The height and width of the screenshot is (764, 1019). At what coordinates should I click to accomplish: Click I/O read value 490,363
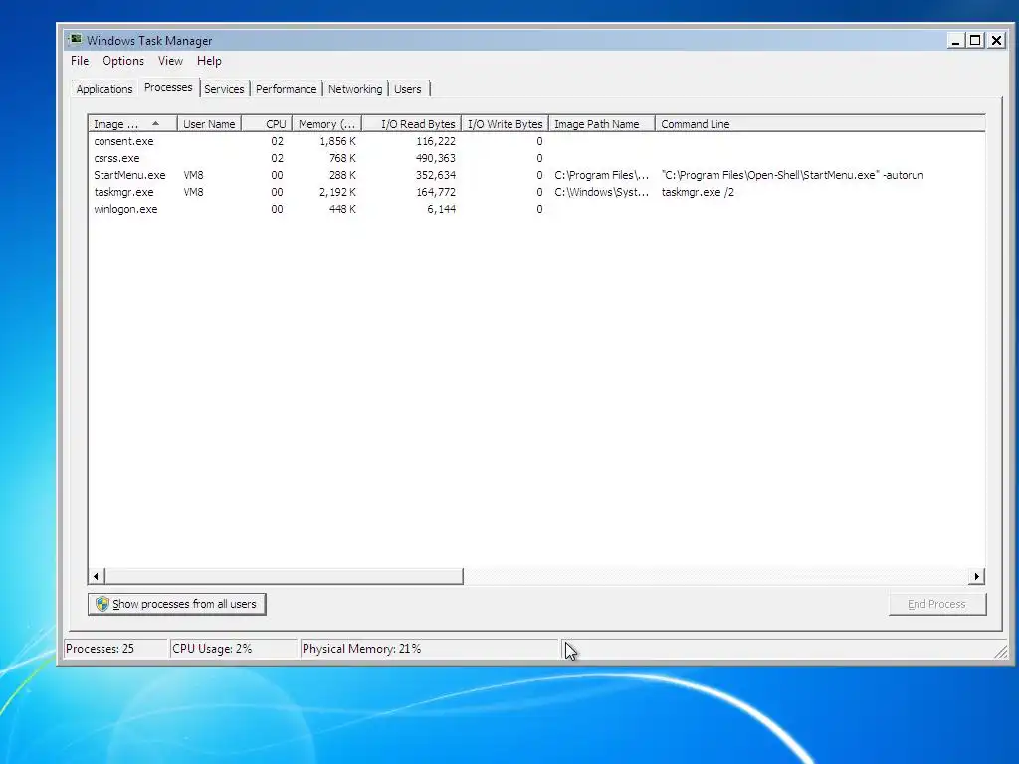436,158
